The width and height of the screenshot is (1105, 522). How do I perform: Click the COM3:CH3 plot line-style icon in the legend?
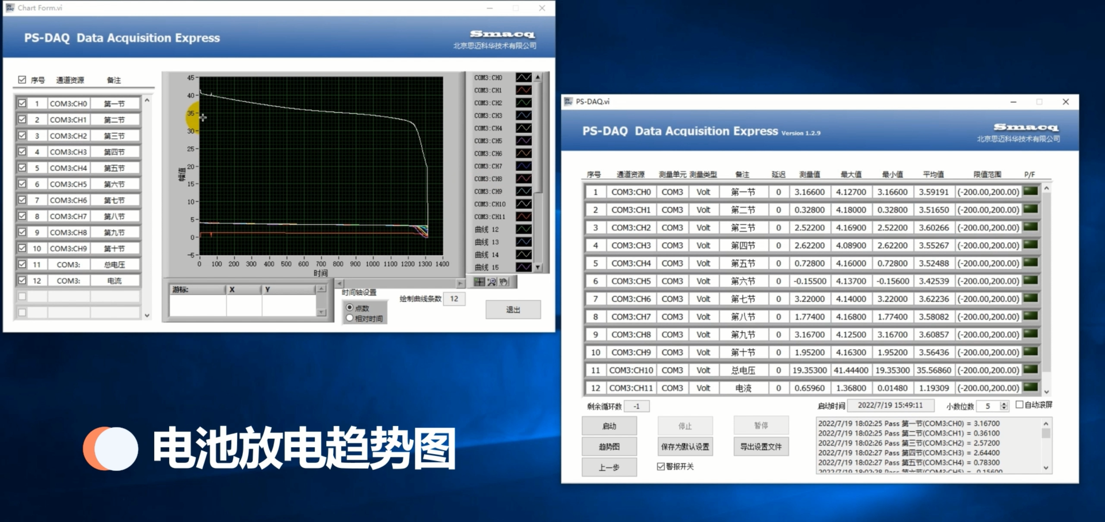pyautogui.click(x=524, y=116)
